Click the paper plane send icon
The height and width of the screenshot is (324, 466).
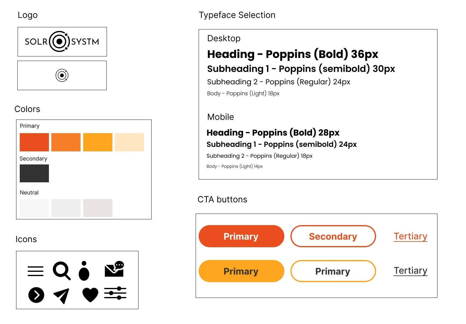(61, 295)
